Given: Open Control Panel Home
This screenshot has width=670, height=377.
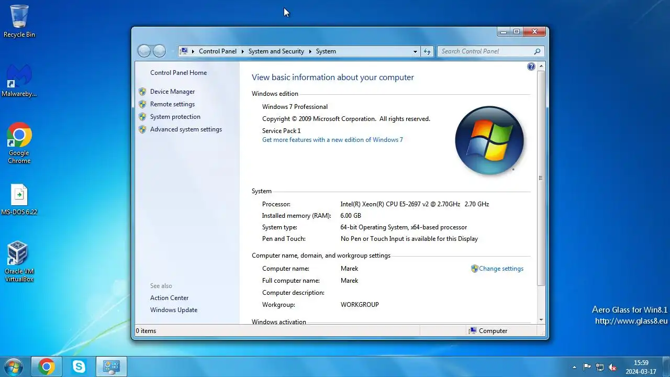Looking at the screenshot, I should 178,73.
